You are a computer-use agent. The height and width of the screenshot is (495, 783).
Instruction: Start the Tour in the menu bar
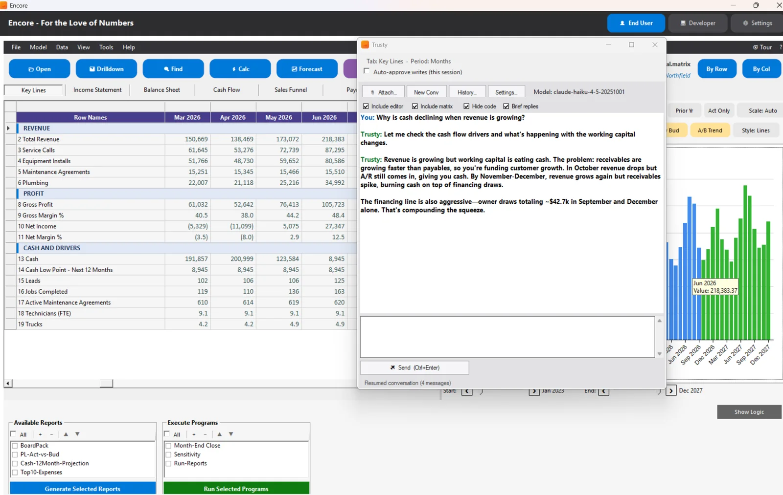762,47
